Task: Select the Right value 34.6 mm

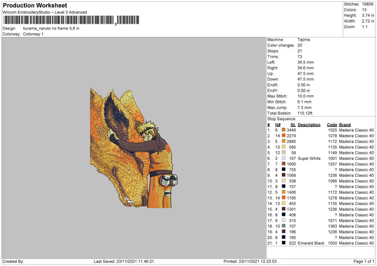Action: coord(305,68)
